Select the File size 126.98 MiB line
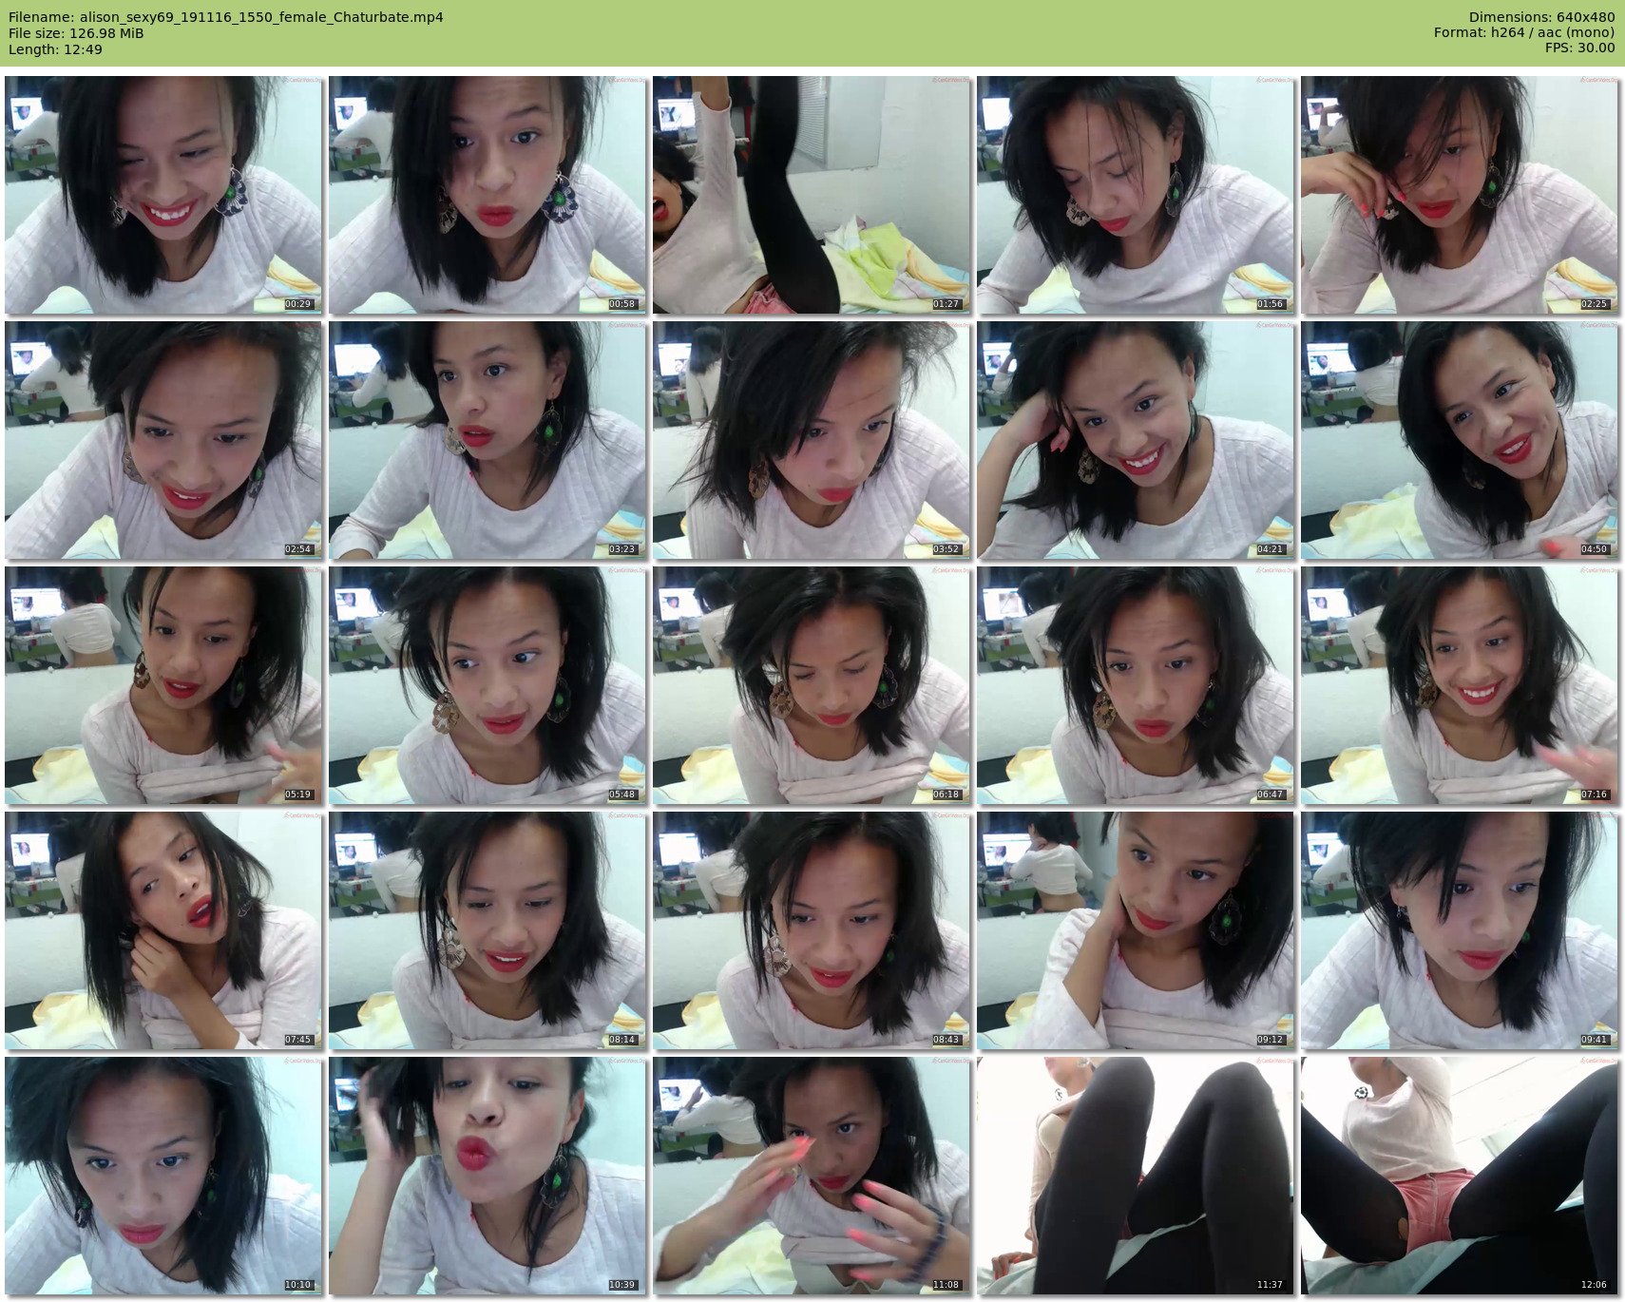Viewport: 1625px width, 1302px height. (x=76, y=33)
